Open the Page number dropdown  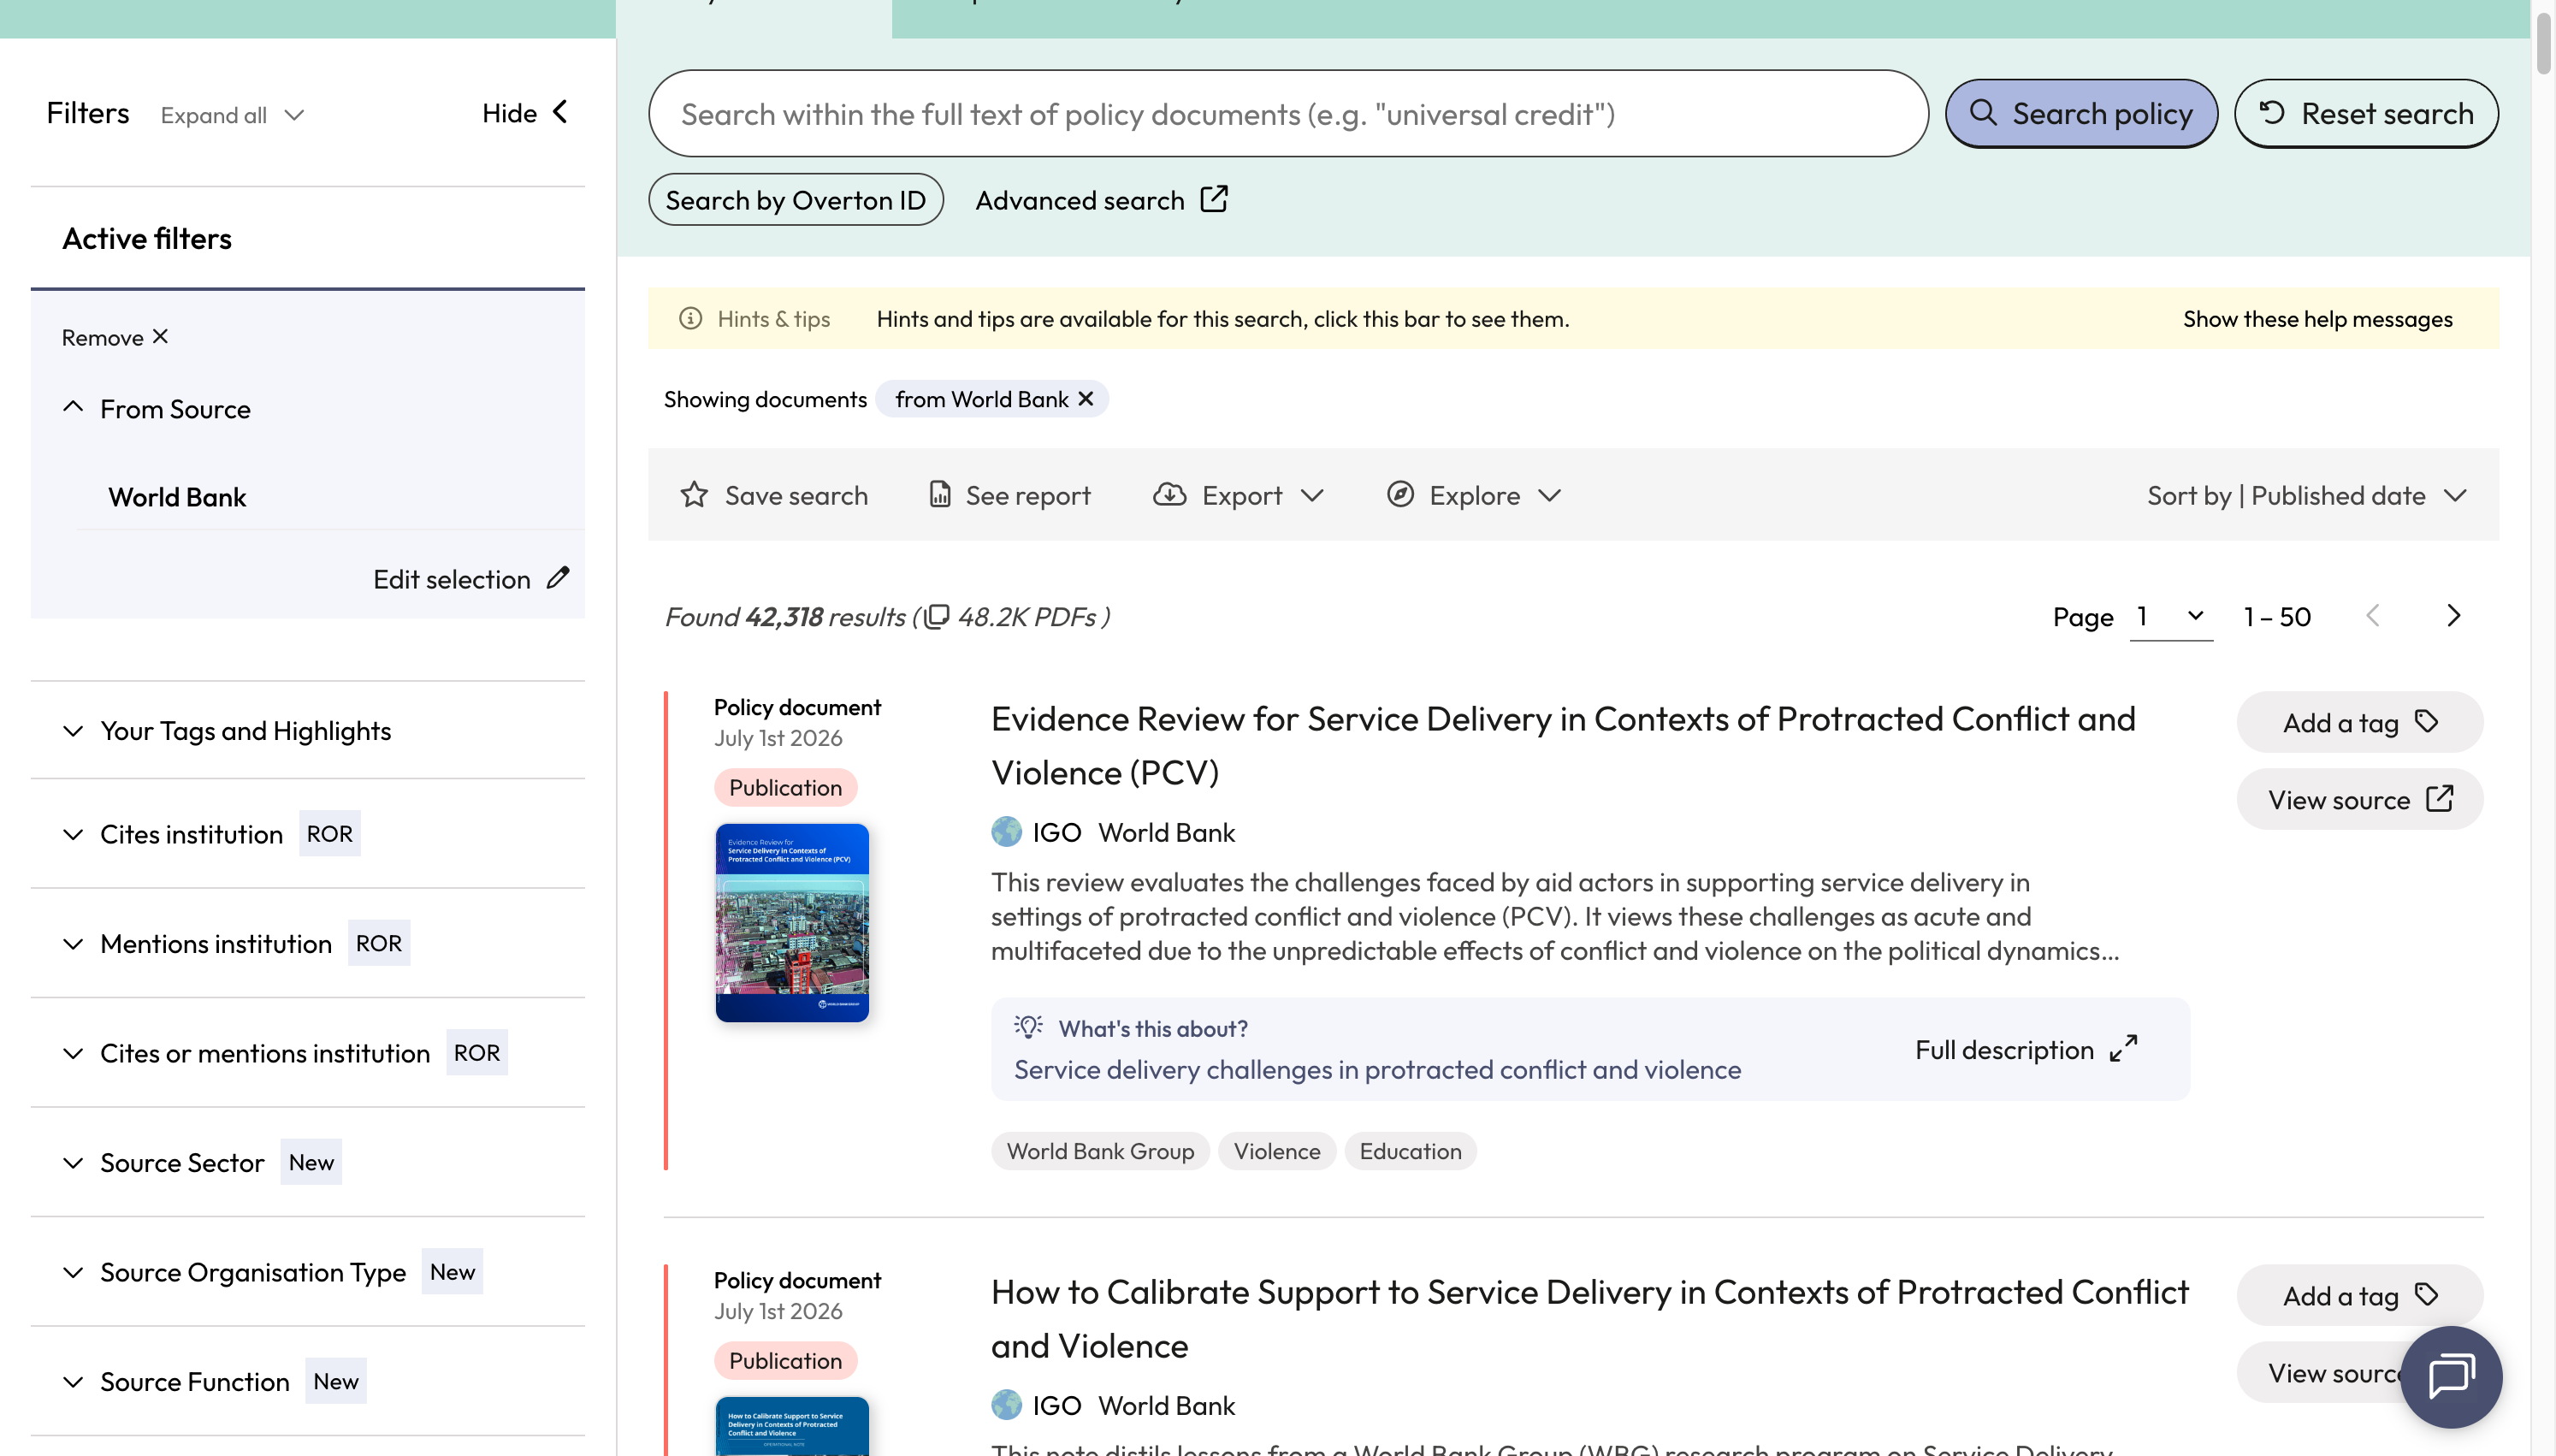tap(2171, 617)
